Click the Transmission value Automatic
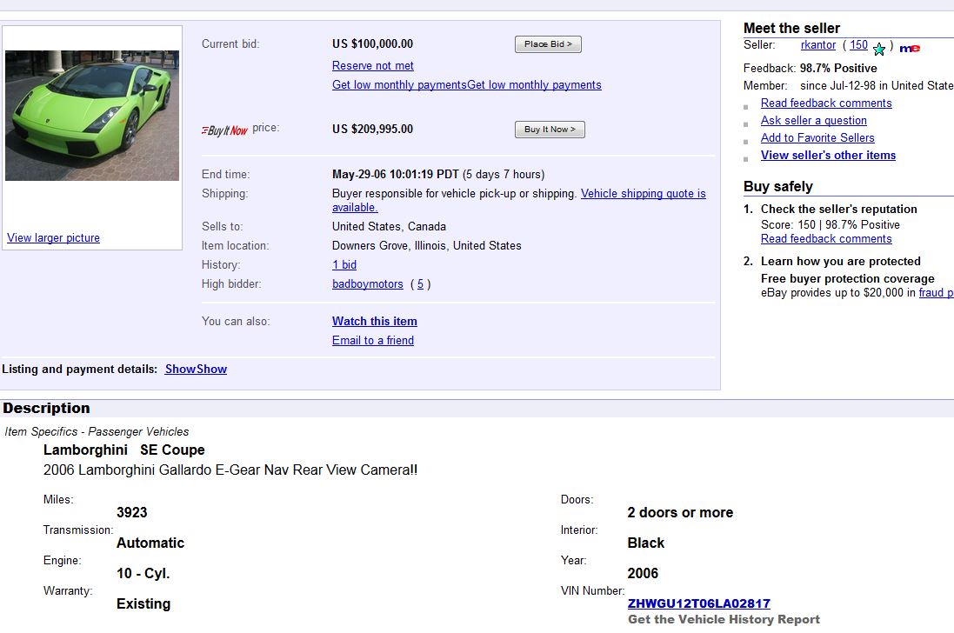 [x=150, y=543]
